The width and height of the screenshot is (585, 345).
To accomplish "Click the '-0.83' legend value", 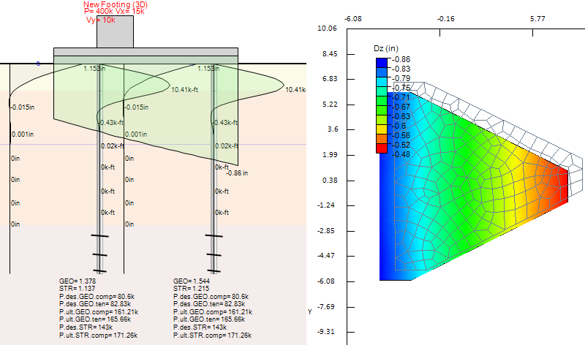I will [401, 69].
